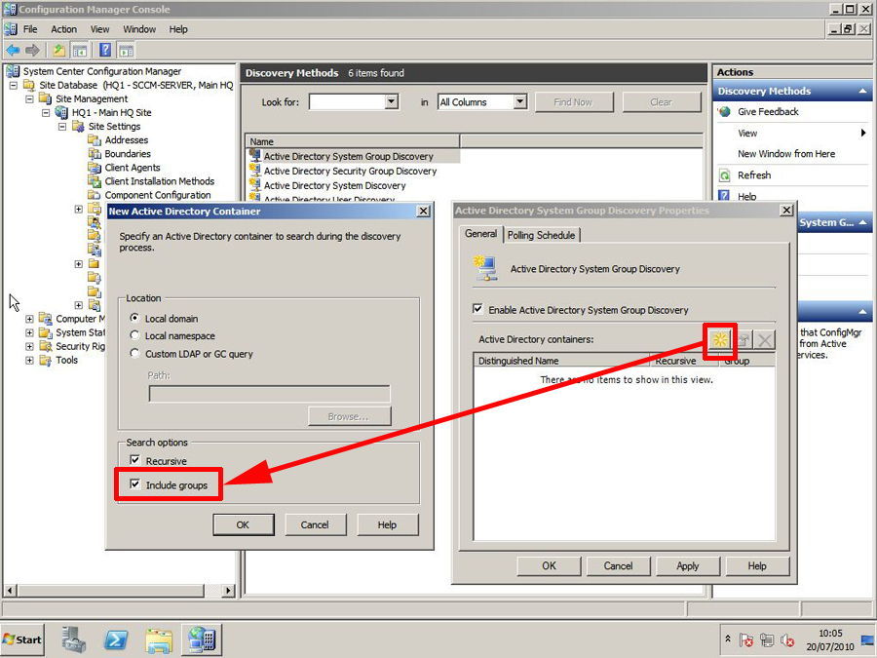877x658 pixels.
Task: Click the Give Feedback globe icon
Action: pos(725,112)
